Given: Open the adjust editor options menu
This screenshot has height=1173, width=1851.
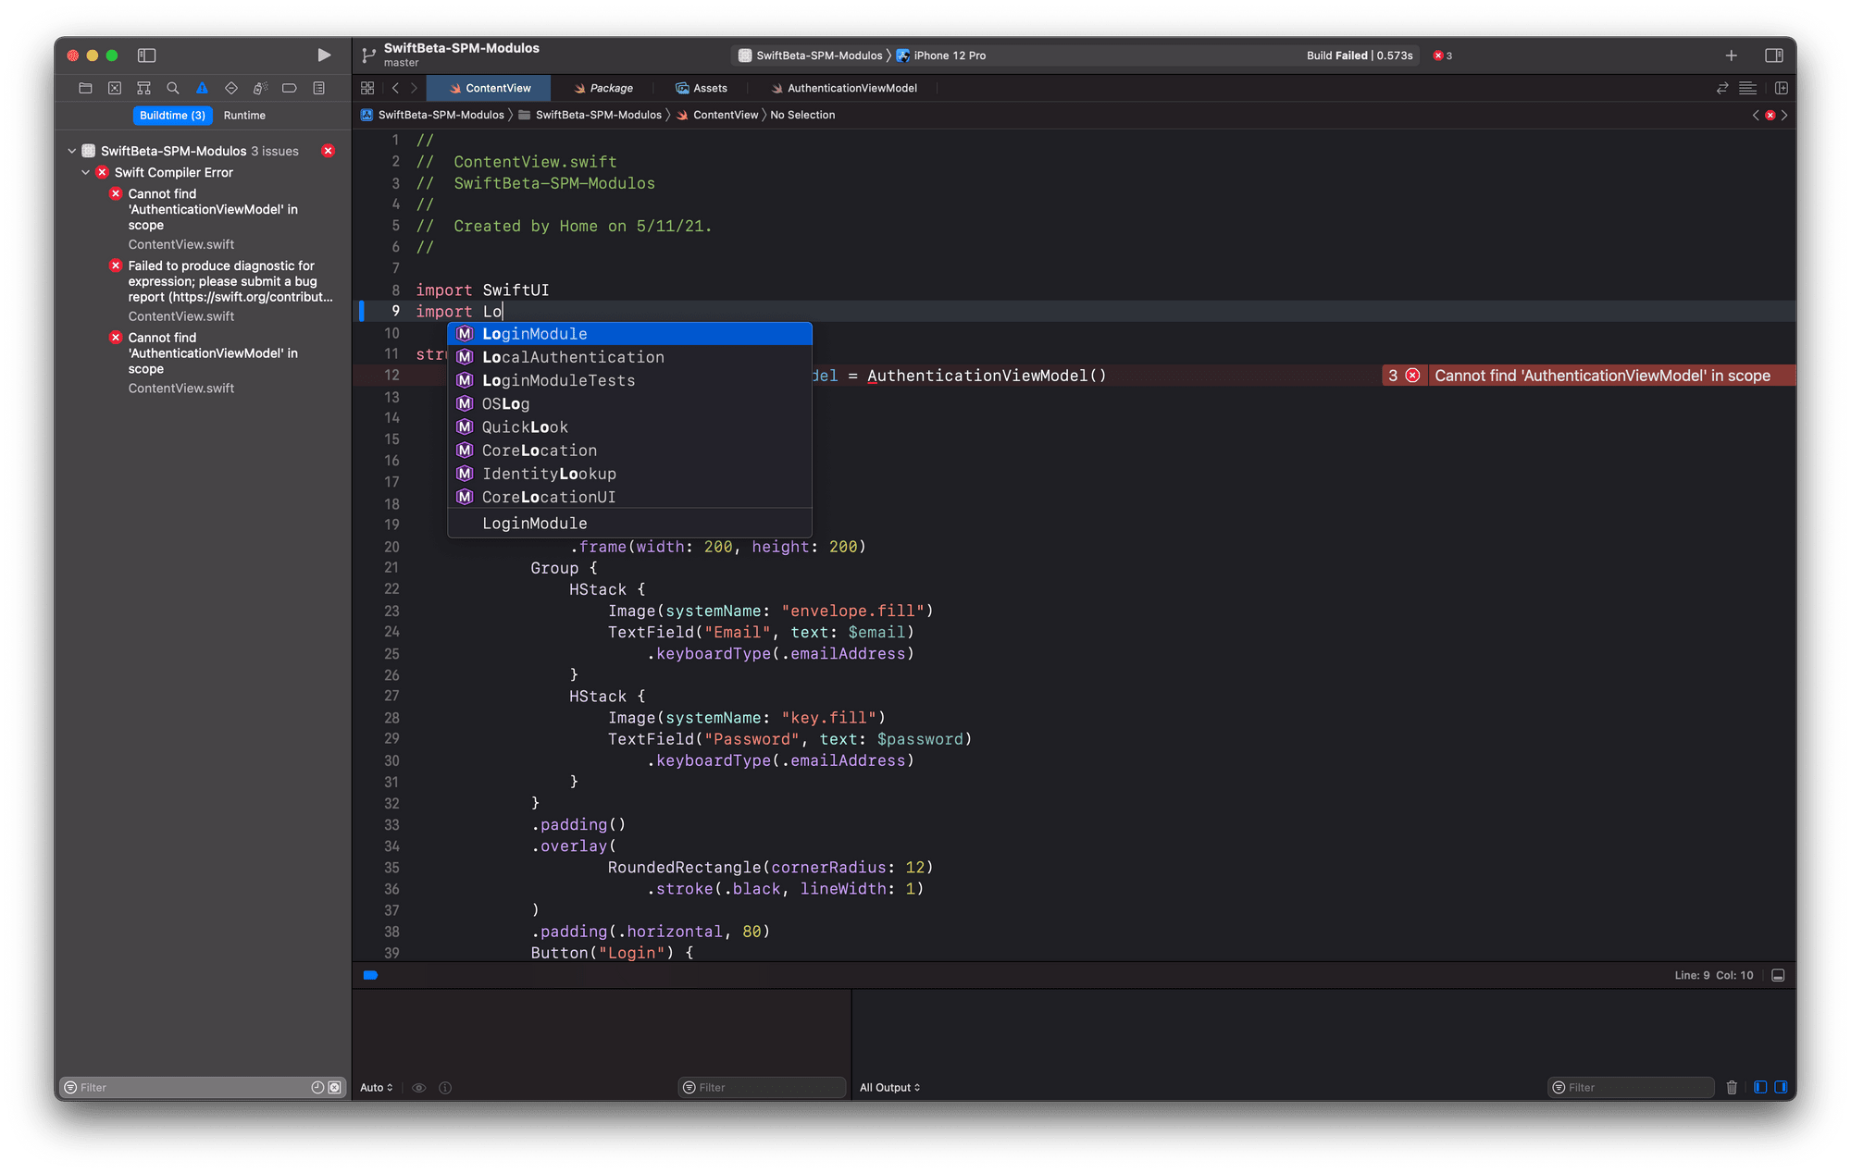Looking at the screenshot, I should 1747,88.
